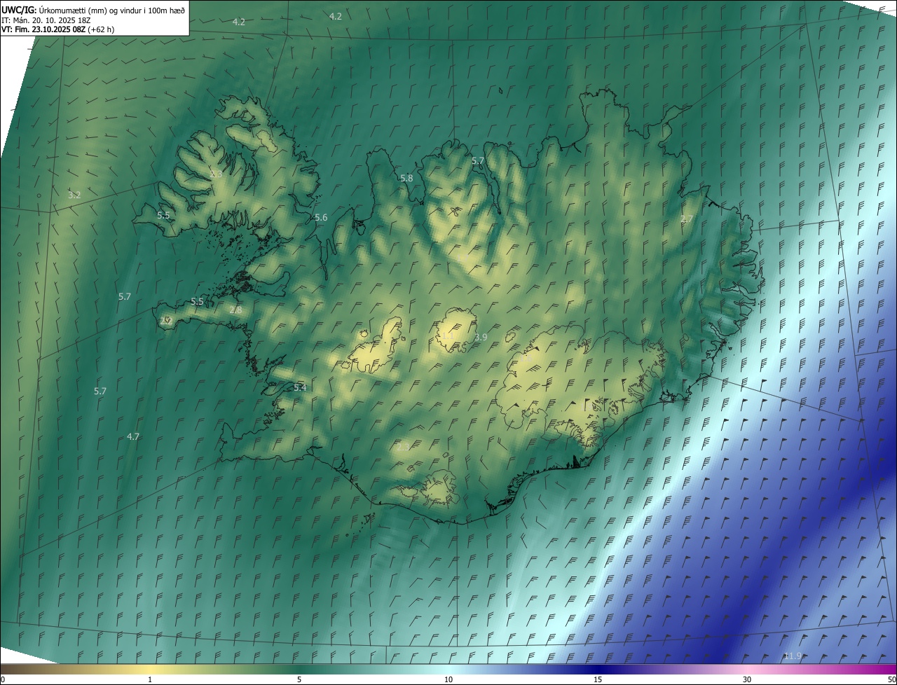897x685 pixels.
Task: Click the 5.6 value label in the northwest bay
Action: 321,218
